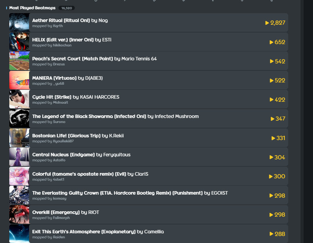Open mapper Midnaait's profile
This screenshot has height=243, width=313.
click(60, 103)
